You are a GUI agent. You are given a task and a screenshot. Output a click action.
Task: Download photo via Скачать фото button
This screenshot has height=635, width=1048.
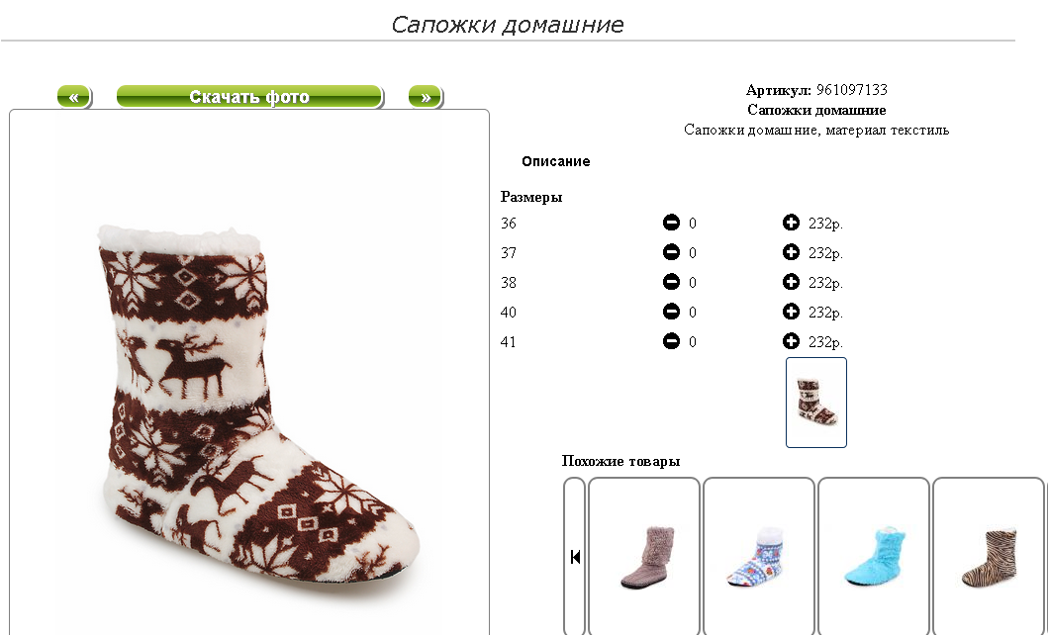coord(249,97)
